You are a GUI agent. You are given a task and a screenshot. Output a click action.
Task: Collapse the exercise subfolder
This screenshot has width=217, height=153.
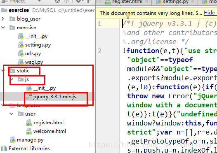[3, 28]
